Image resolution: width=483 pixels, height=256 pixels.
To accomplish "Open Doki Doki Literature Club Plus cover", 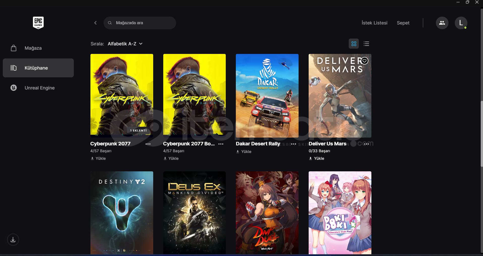I will pos(340,213).
